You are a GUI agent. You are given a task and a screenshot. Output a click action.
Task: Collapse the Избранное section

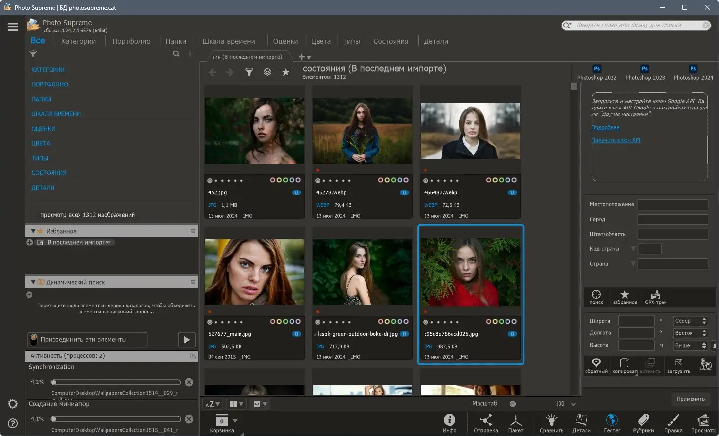coord(33,231)
